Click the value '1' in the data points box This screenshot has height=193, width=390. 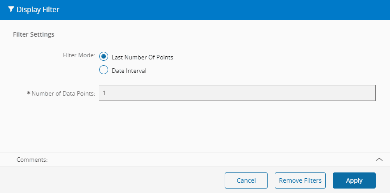pyautogui.click(x=105, y=93)
